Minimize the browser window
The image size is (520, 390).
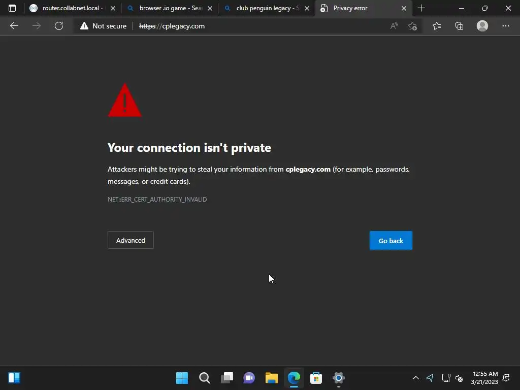coord(461,8)
